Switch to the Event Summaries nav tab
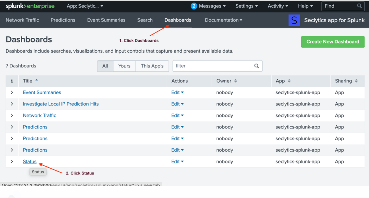This screenshot has width=369, height=198. pyautogui.click(x=106, y=20)
